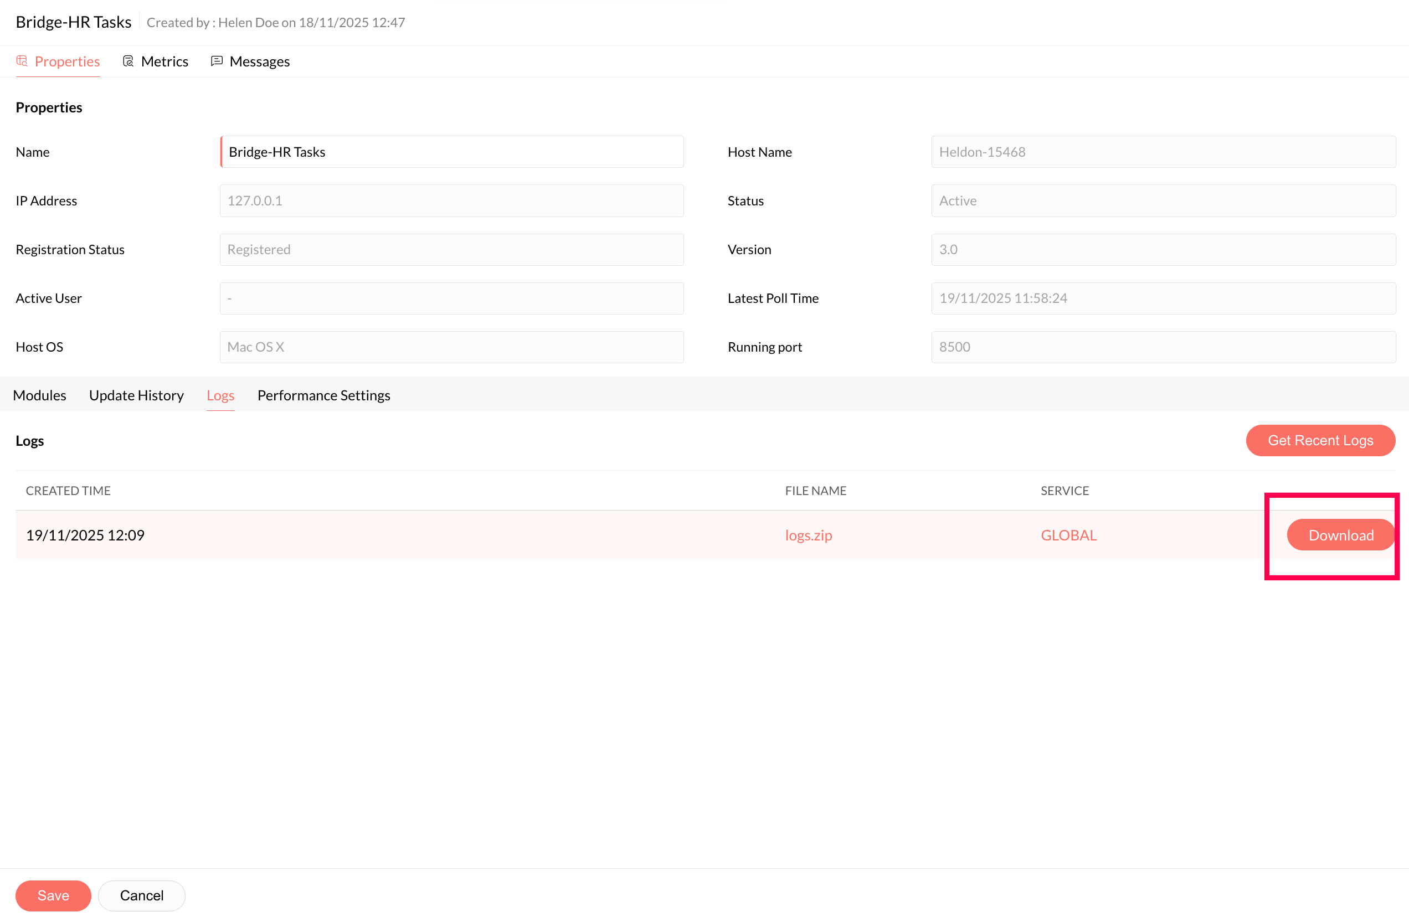Select the Logs sub-tab
Screen dimensions: 1409x917
click(220, 395)
